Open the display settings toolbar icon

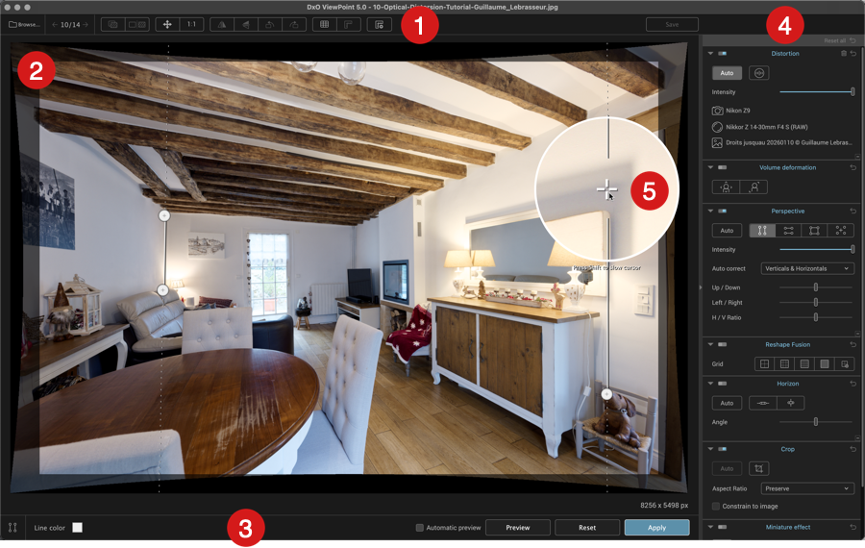(380, 24)
